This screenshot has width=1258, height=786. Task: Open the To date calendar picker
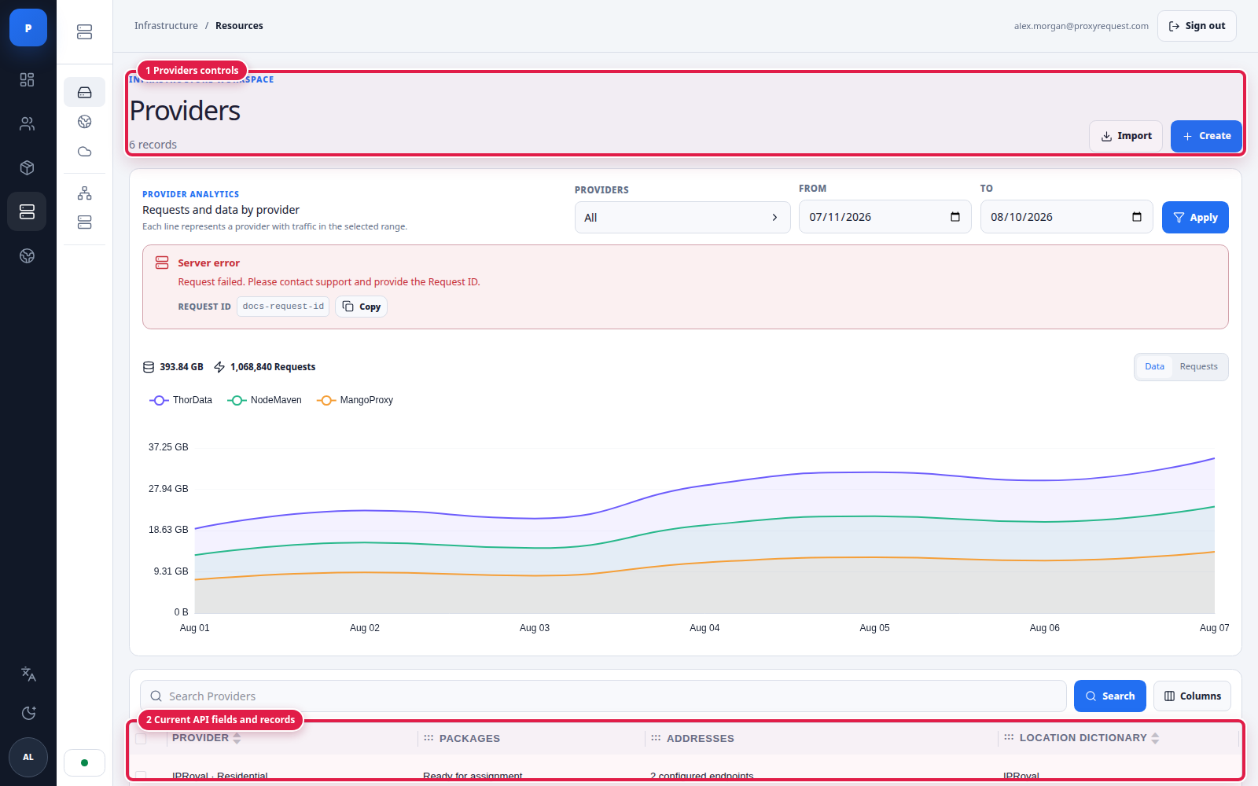pyautogui.click(x=1137, y=217)
